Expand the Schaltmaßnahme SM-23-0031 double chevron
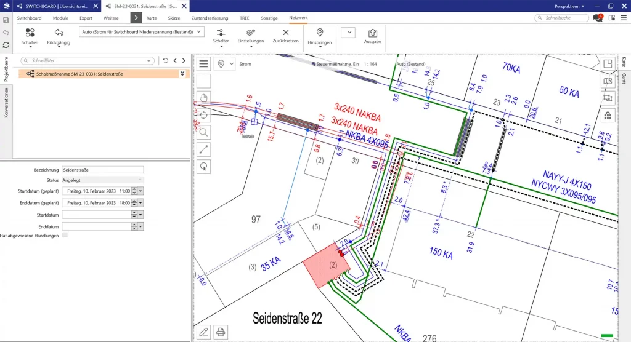 [x=182, y=73]
